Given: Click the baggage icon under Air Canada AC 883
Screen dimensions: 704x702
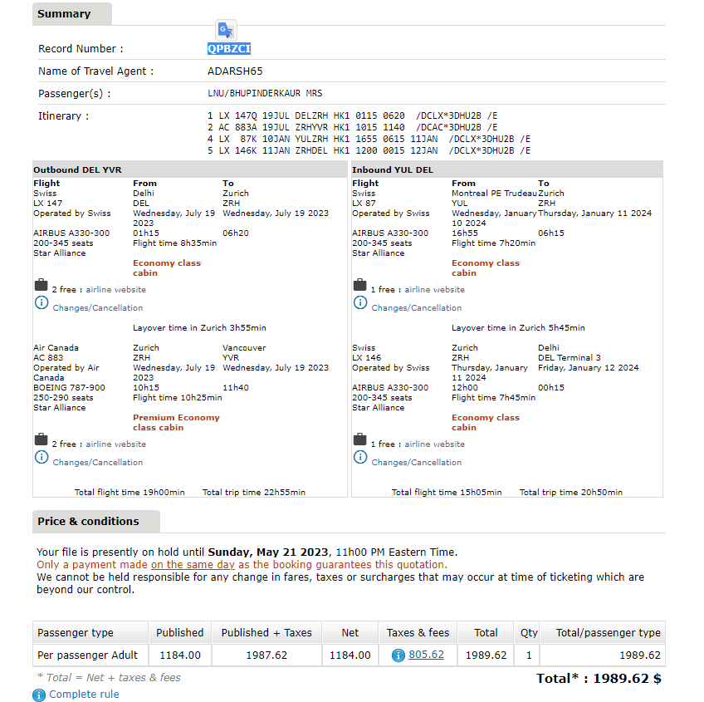Looking at the screenshot, I should 41,439.
